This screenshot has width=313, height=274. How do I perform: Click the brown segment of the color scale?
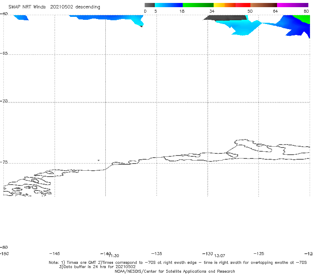(x=264, y=5)
